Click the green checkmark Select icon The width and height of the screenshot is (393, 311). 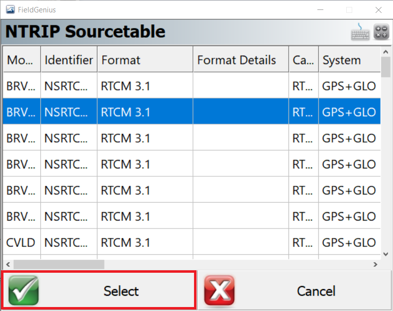[23, 291]
